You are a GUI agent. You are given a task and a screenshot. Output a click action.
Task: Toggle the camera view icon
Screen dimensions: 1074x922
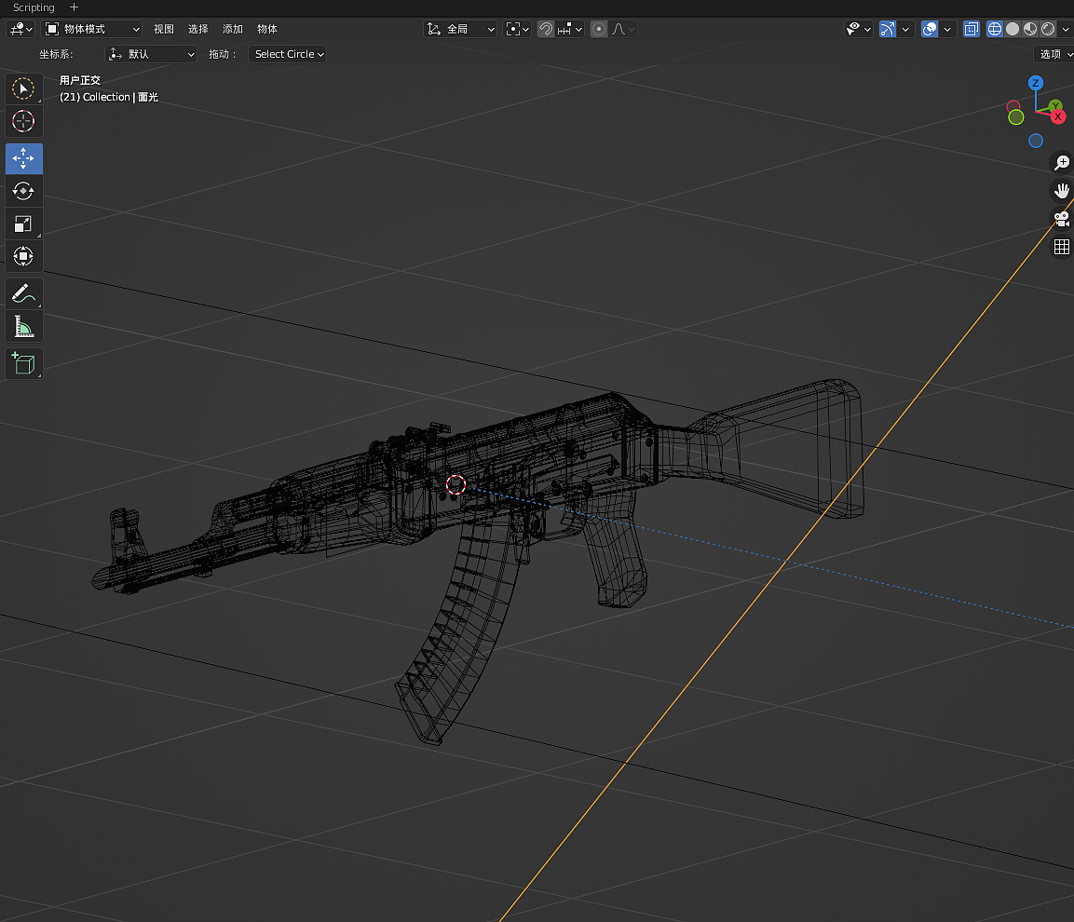1061,219
